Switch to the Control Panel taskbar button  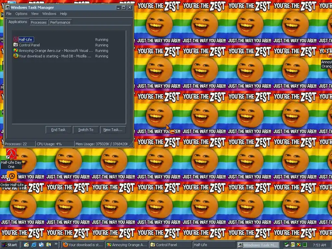pyautogui.click(x=171, y=245)
